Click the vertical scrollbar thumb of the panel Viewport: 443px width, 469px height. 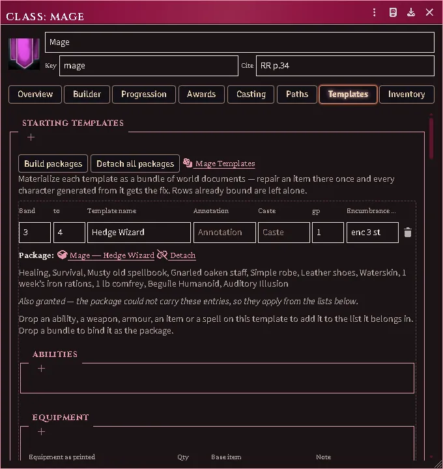tap(431, 138)
